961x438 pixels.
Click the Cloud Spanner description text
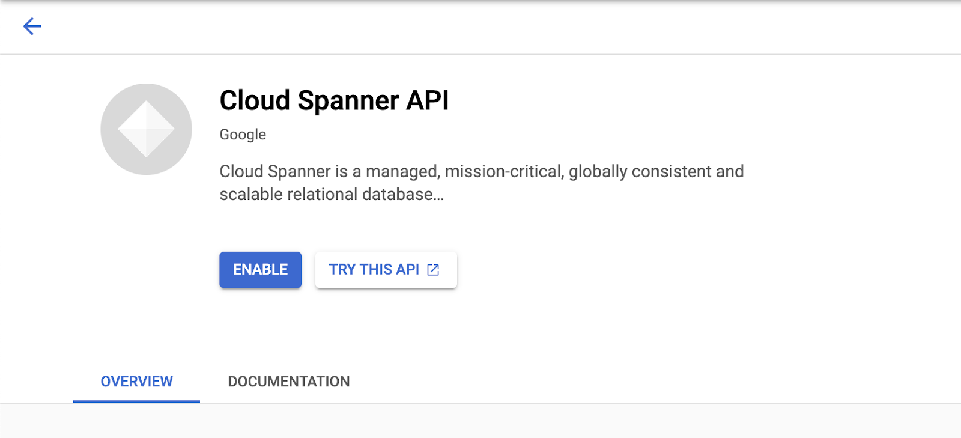481,172
